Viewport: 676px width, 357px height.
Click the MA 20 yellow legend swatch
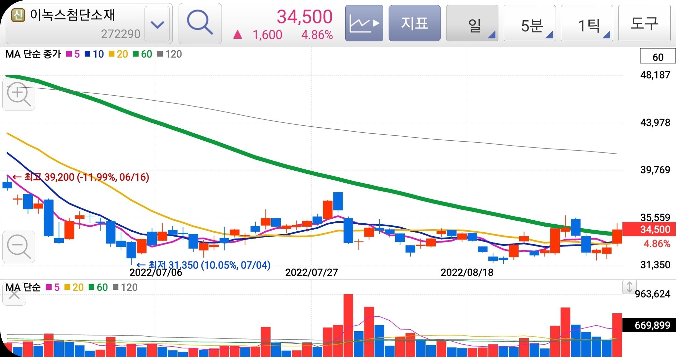[111, 54]
